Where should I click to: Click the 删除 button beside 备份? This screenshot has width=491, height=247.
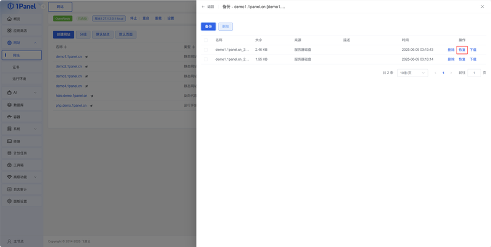[x=226, y=26]
